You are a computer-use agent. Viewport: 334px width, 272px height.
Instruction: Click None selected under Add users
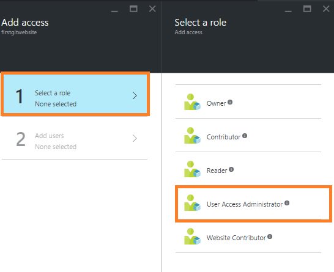point(56,147)
